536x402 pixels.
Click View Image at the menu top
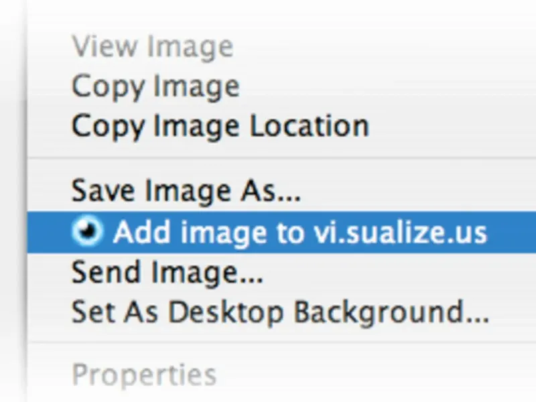152,47
